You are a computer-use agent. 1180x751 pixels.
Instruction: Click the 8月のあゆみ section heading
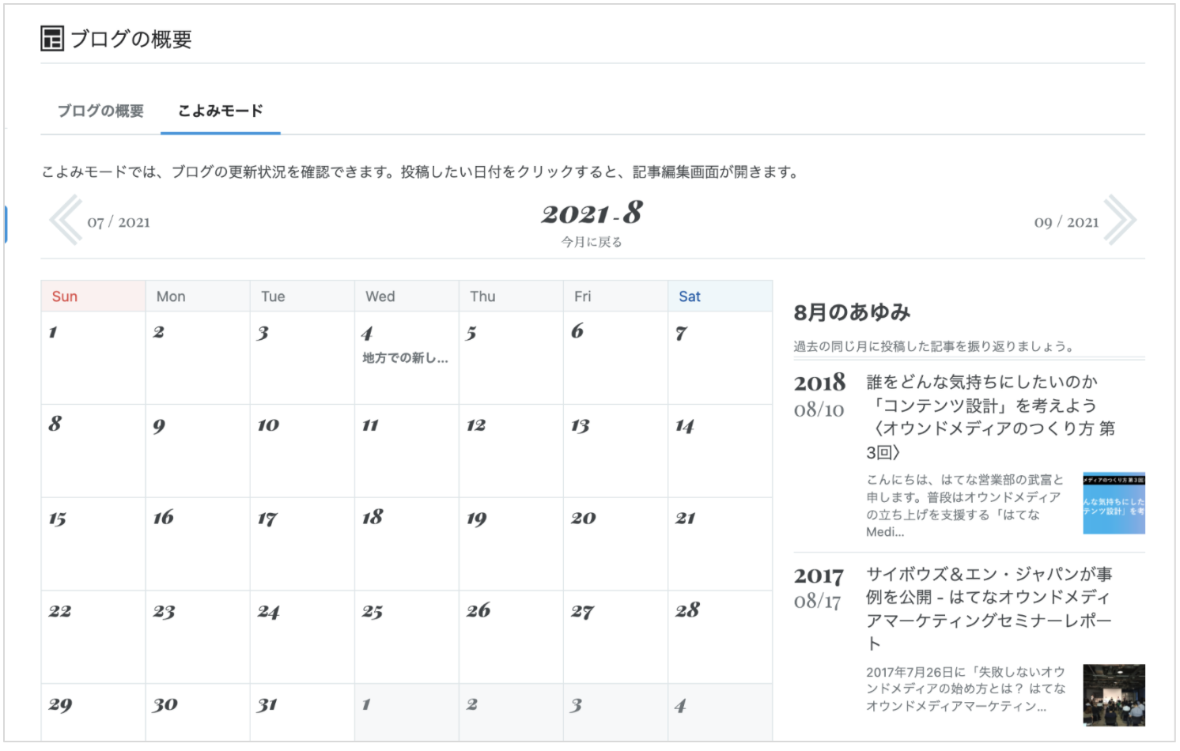(x=851, y=313)
